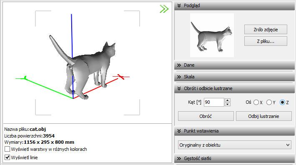Uncheck the Wyświetl linie checkbox
Image resolution: width=296 pixels, height=165 pixels.
pyautogui.click(x=7, y=157)
